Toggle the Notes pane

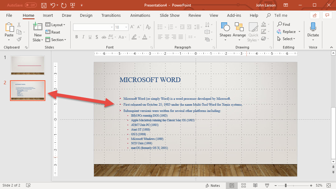point(213,186)
